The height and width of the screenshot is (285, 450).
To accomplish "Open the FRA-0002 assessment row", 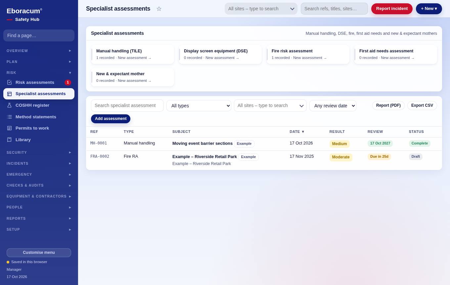I will pyautogui.click(x=264, y=160).
